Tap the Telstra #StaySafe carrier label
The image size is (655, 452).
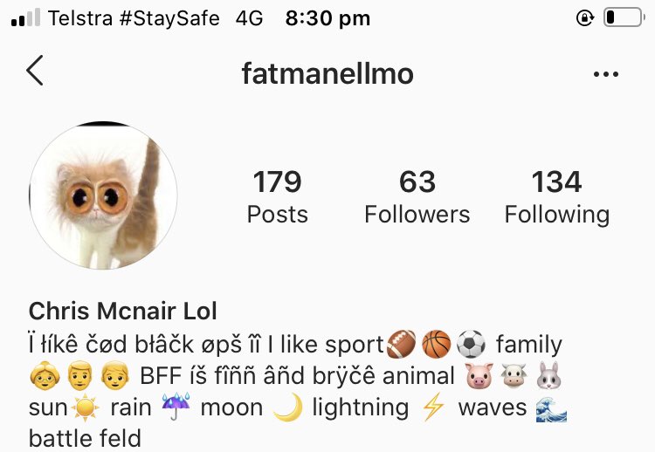pyautogui.click(x=134, y=18)
